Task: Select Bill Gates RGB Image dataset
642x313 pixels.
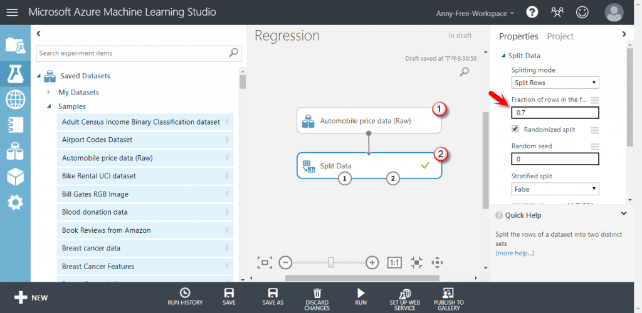Action: (145, 194)
